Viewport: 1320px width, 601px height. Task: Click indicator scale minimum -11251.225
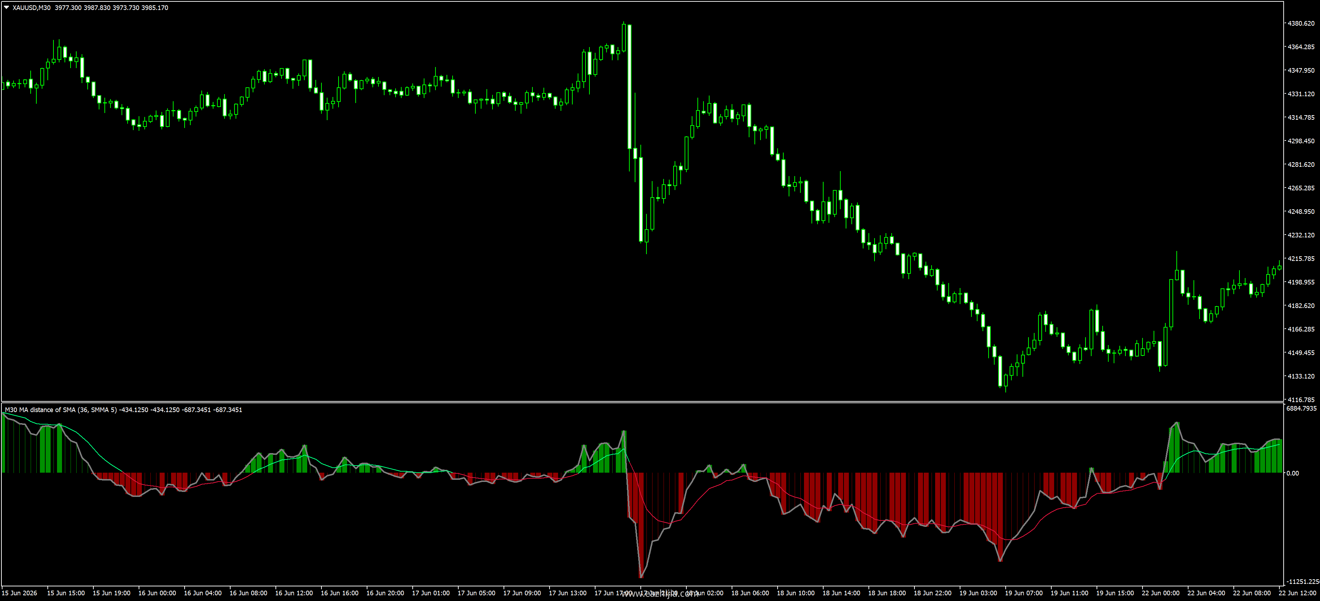1304,582
